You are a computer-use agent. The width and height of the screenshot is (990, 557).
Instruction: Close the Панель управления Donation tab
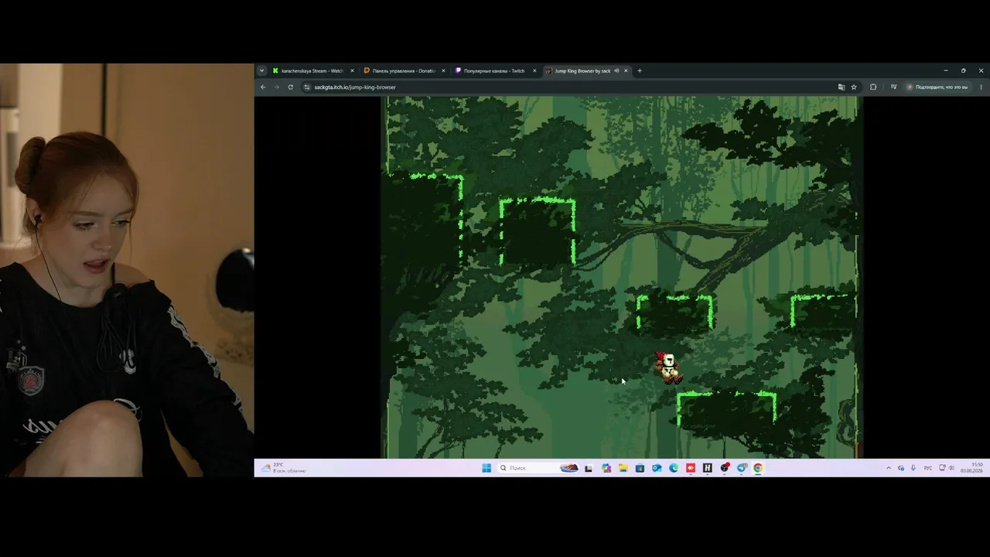point(443,70)
